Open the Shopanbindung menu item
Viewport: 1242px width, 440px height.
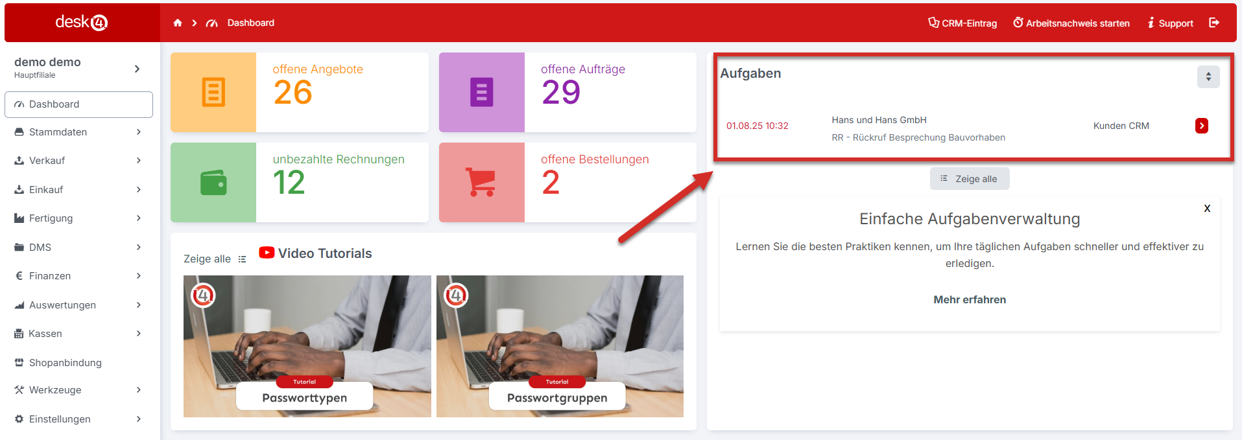[65, 363]
